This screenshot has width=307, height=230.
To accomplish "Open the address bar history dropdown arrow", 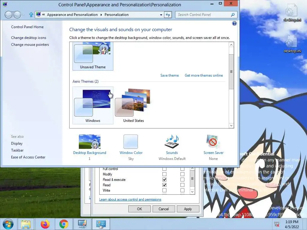I will pos(161,15).
